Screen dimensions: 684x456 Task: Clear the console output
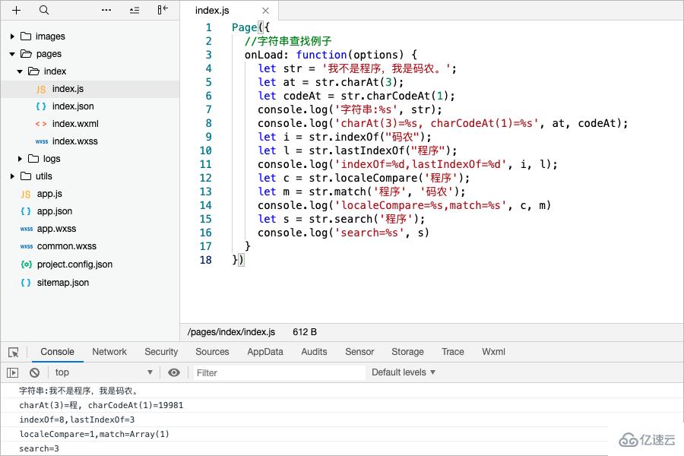pos(34,372)
